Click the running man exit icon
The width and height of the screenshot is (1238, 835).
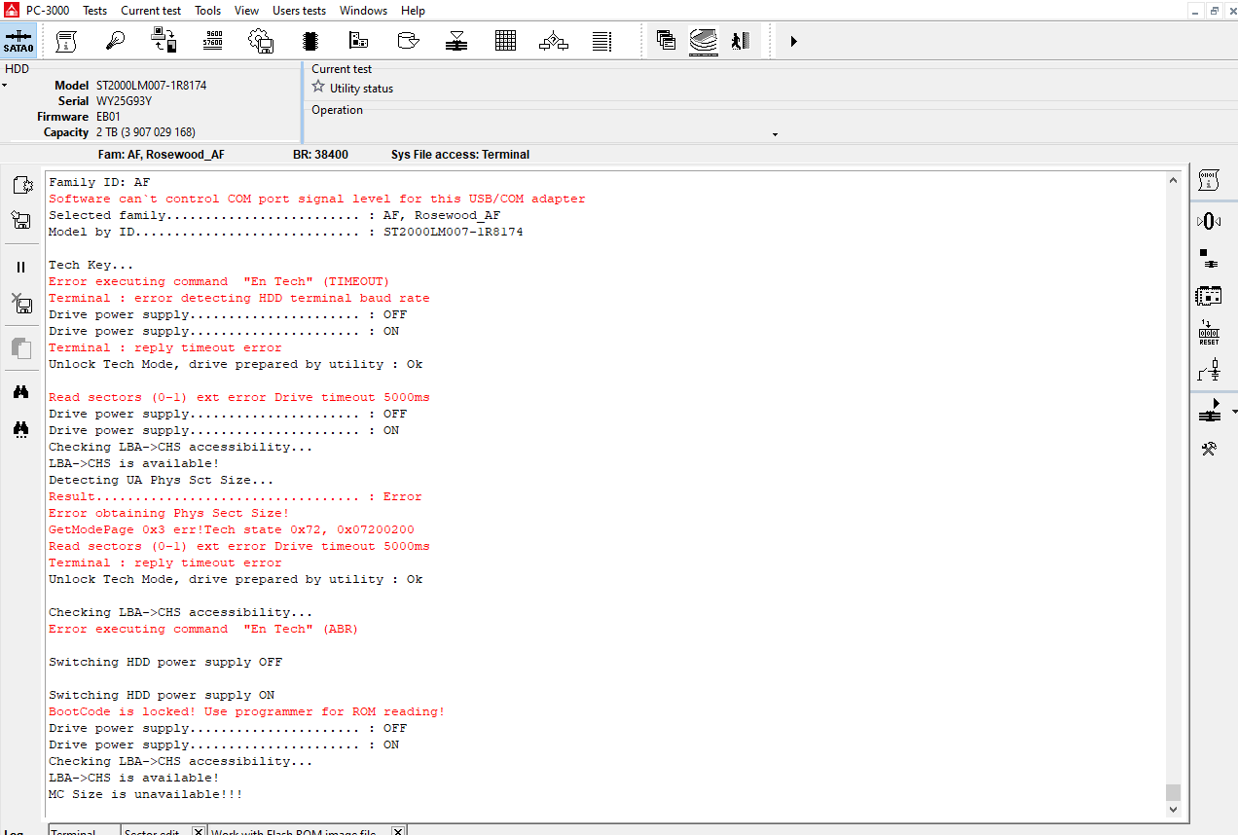[x=741, y=41]
